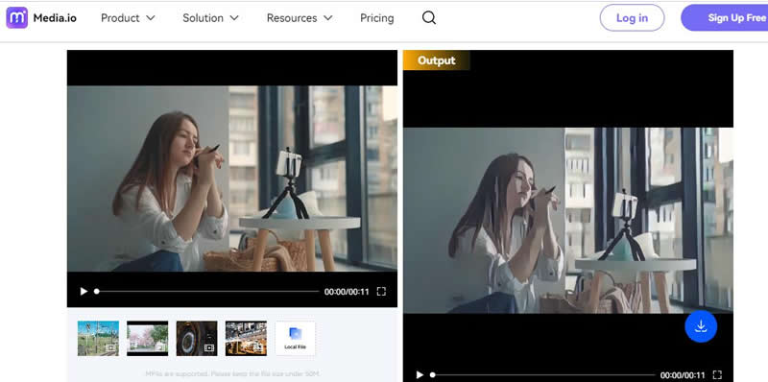Click the Output video progress slider

coord(542,375)
